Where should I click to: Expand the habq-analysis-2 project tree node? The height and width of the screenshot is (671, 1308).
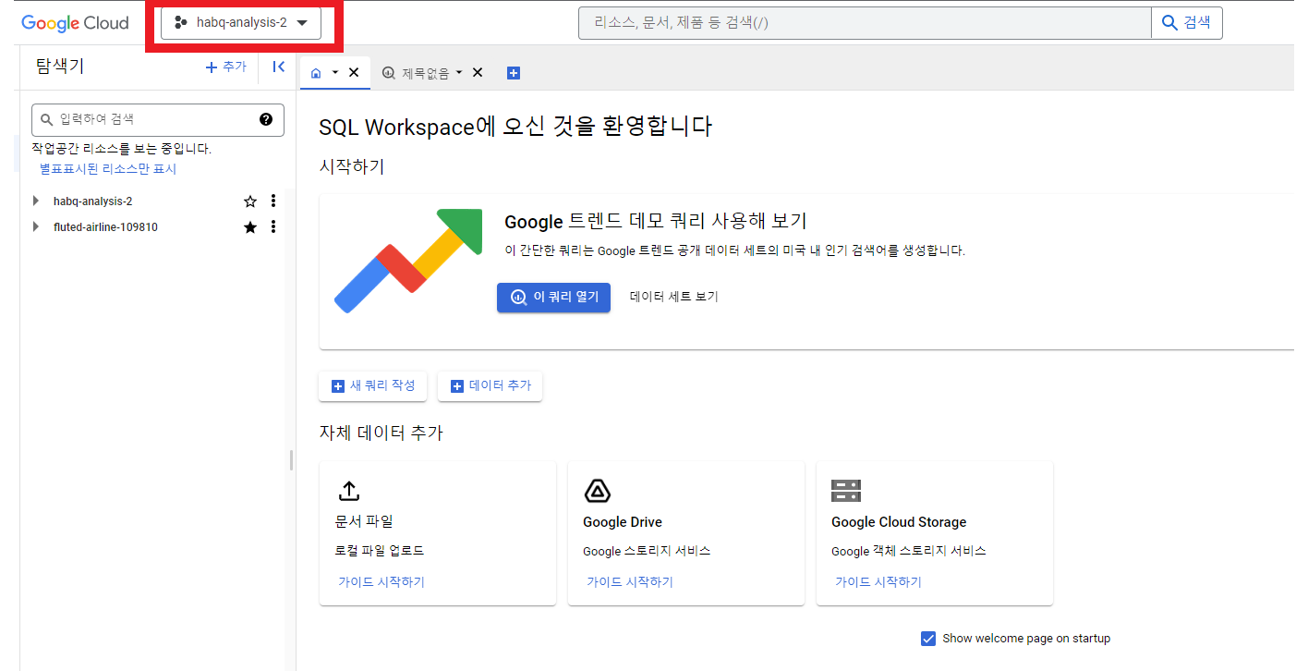coord(36,201)
